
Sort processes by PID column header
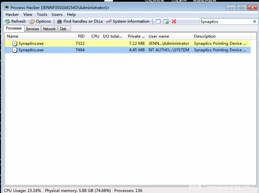tap(81, 36)
